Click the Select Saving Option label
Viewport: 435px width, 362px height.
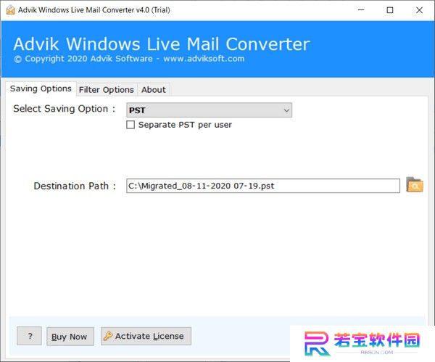pyautogui.click(x=64, y=109)
